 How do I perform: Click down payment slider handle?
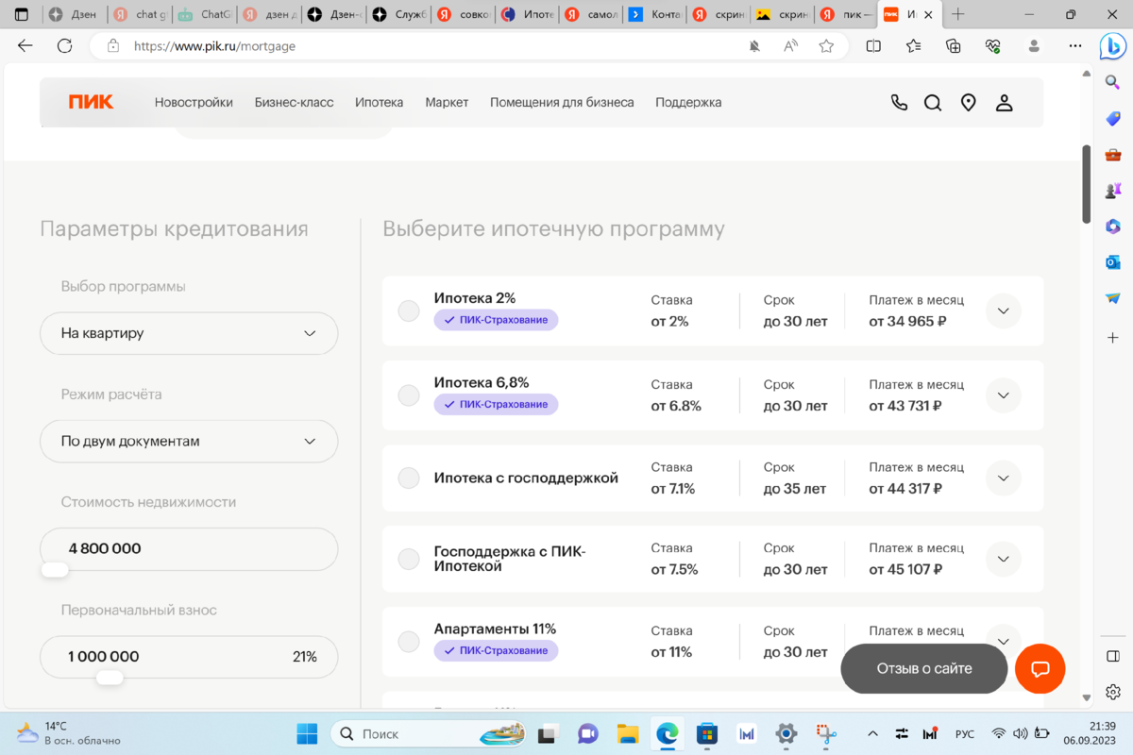point(110,678)
